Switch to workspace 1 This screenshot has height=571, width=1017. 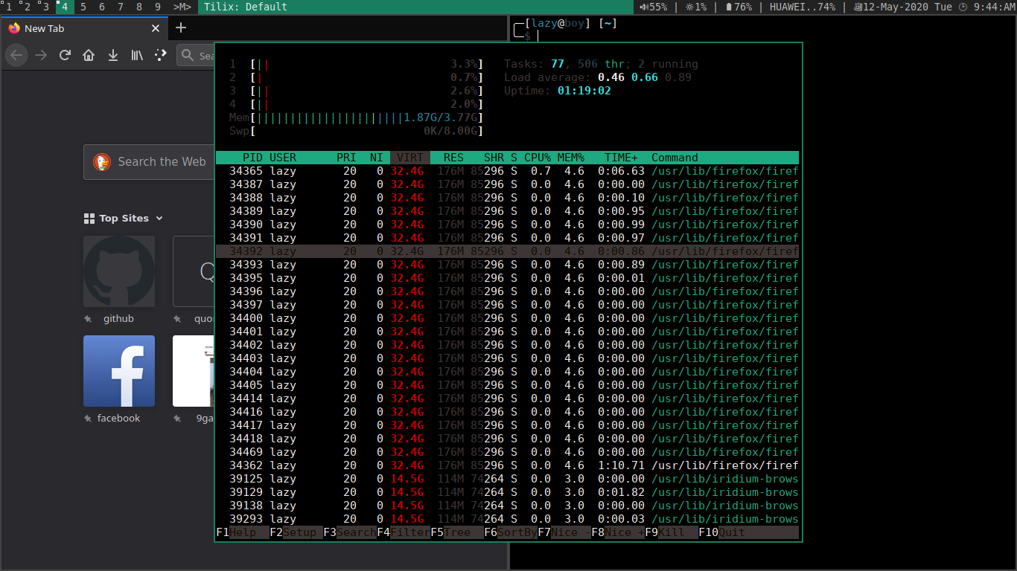[x=9, y=7]
